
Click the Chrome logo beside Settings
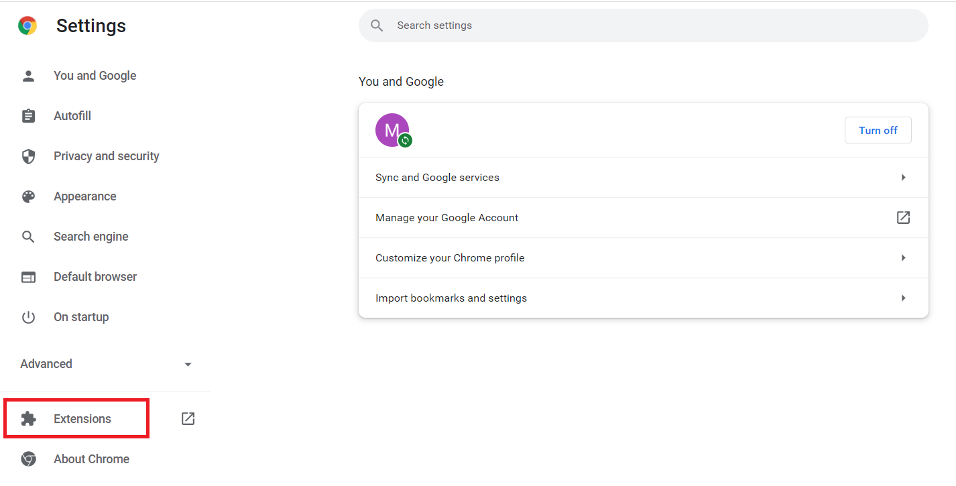[27, 25]
